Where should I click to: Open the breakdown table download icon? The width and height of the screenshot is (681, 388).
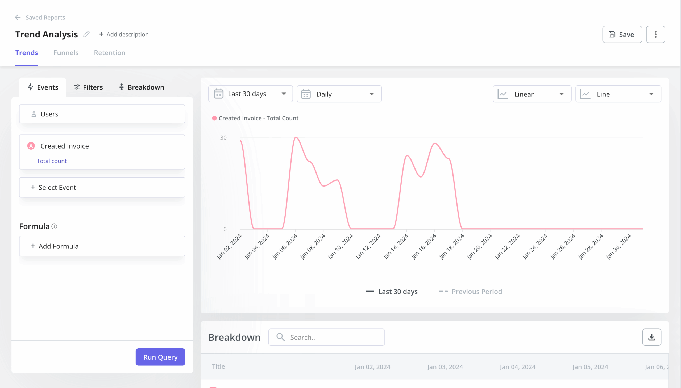[x=652, y=337]
